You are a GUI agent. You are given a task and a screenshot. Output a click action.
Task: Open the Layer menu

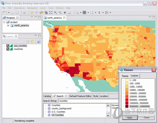[43, 8]
